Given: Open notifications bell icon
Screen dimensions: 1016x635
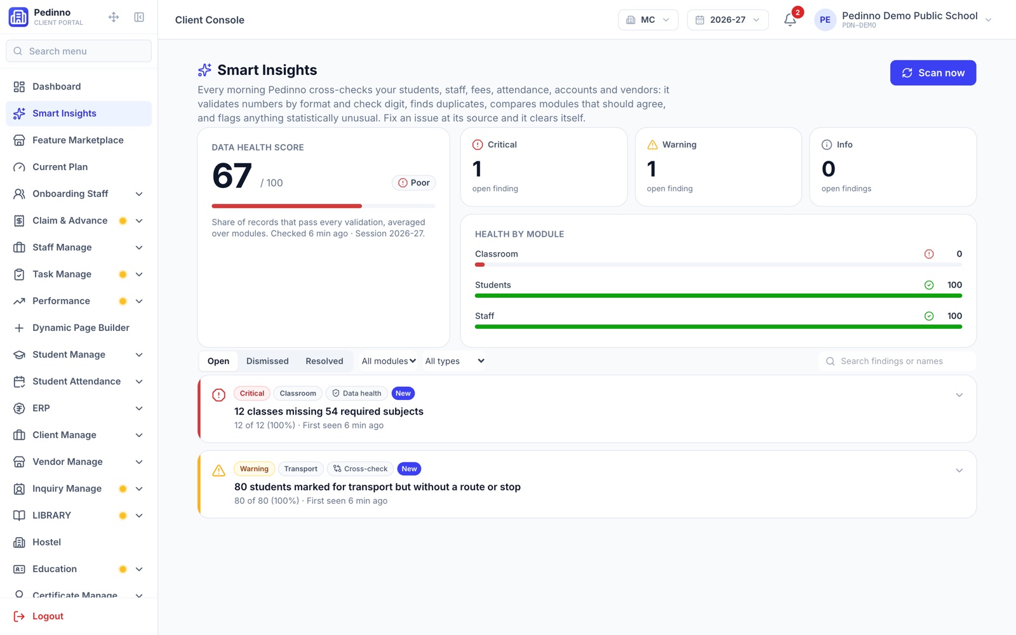Looking at the screenshot, I should 790,20.
